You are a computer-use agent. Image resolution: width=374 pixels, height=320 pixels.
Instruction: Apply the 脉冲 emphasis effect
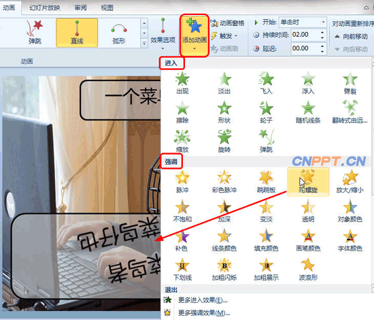[x=182, y=182]
